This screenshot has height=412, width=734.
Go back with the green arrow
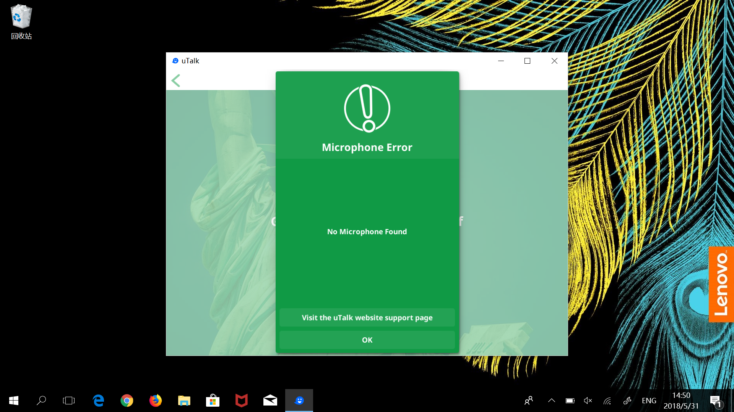point(176,80)
